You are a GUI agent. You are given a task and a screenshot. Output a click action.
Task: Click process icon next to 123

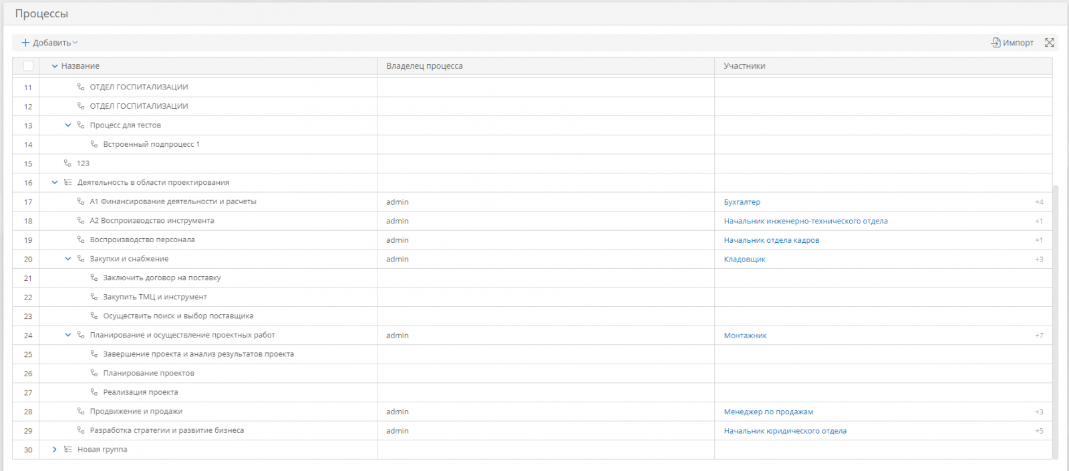67,163
